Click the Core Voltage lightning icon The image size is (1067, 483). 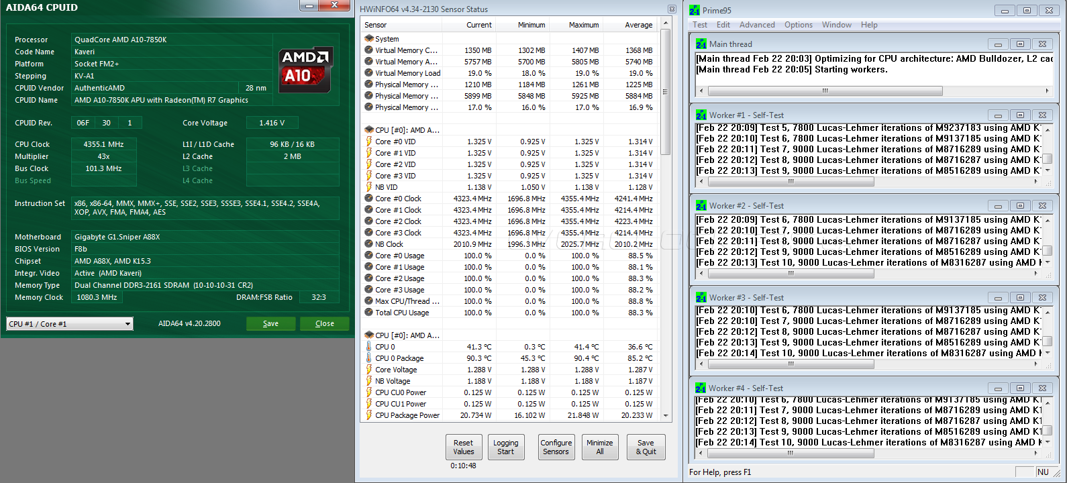368,370
